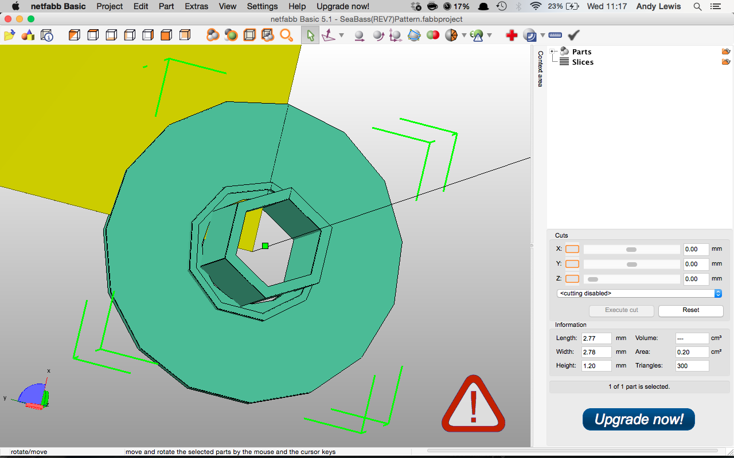This screenshot has width=734, height=458.
Task: Open the part info cube icon
Action: tap(47, 35)
